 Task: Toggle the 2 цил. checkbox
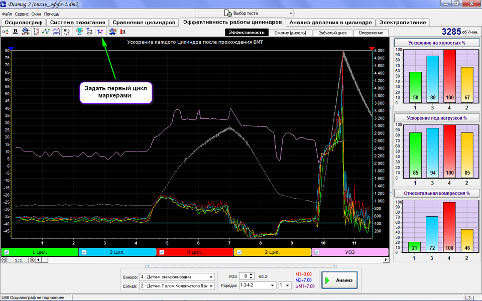[x=239, y=252]
